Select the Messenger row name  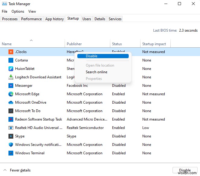pos(24,86)
